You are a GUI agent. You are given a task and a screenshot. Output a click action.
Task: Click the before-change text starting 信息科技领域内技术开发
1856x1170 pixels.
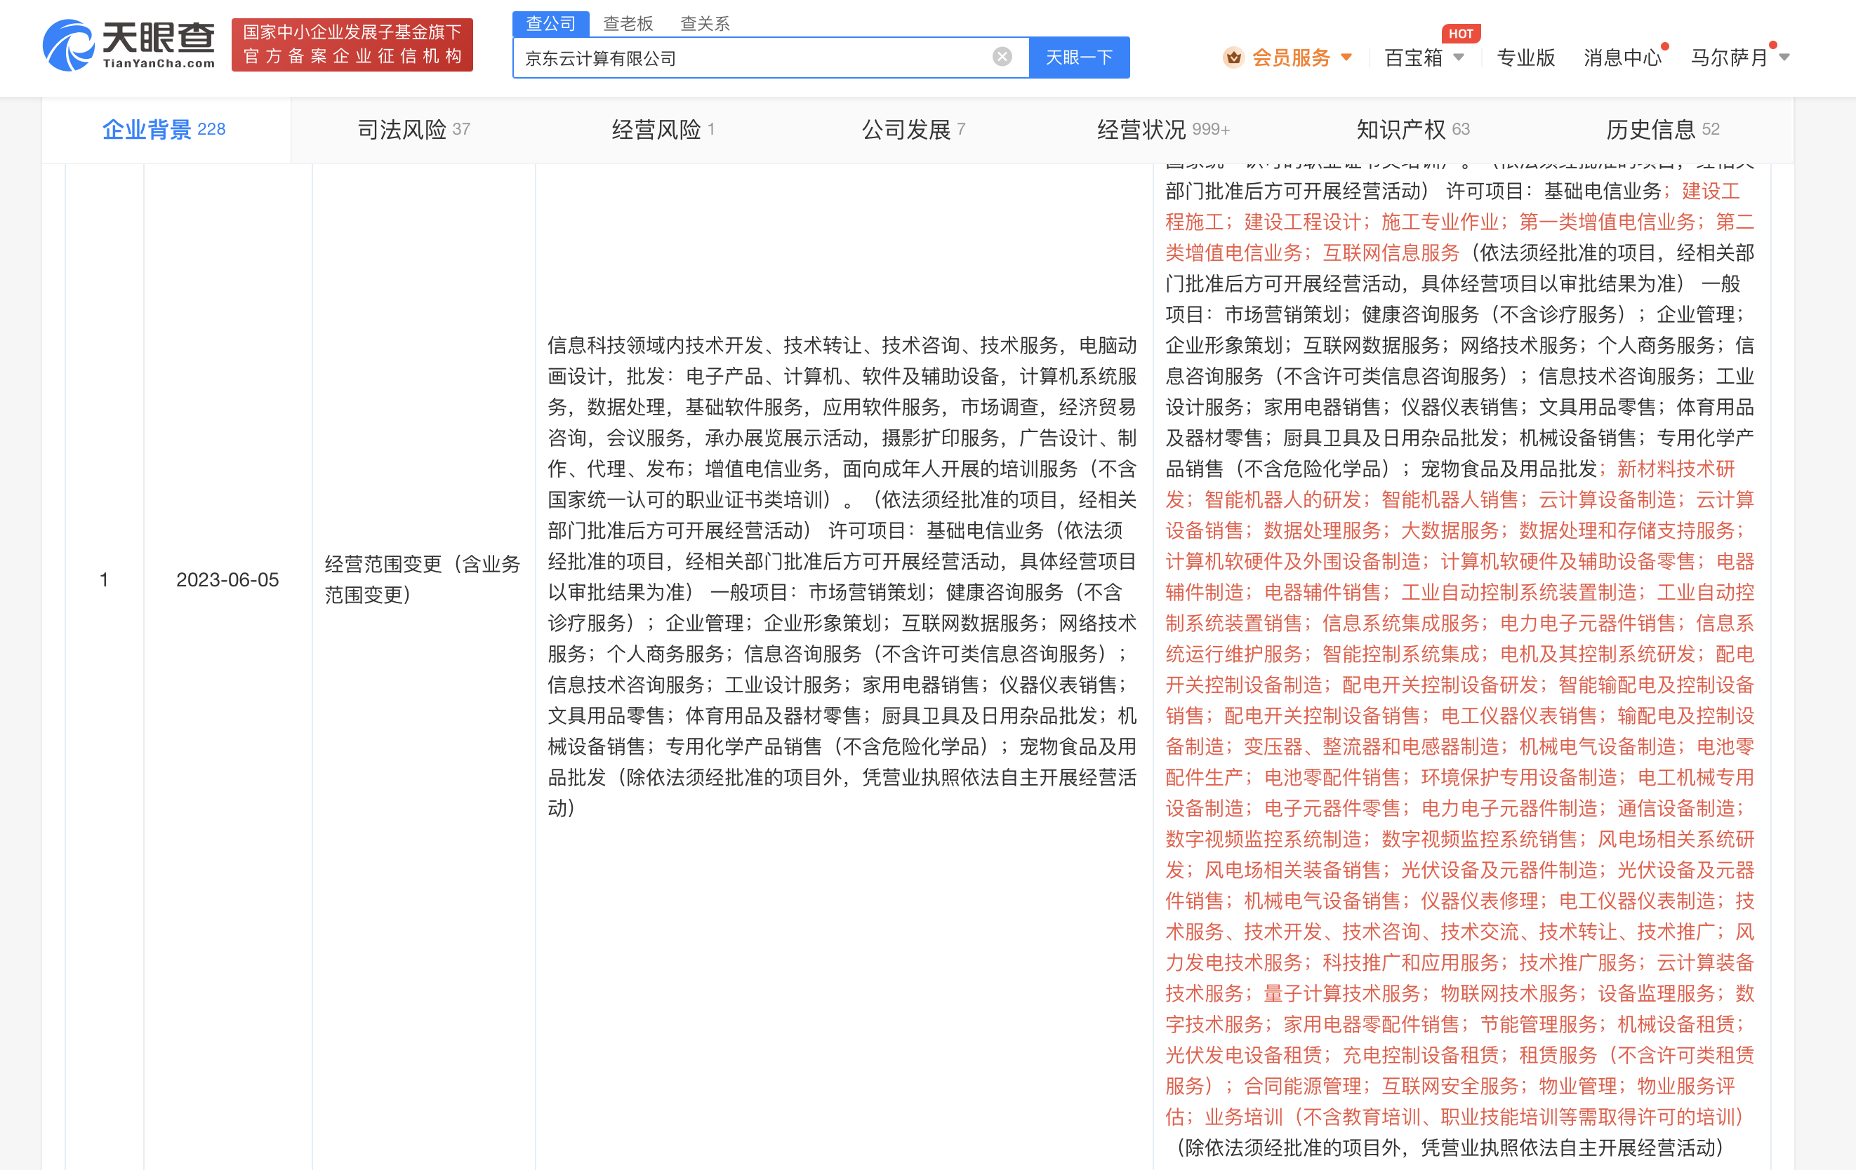[842, 577]
